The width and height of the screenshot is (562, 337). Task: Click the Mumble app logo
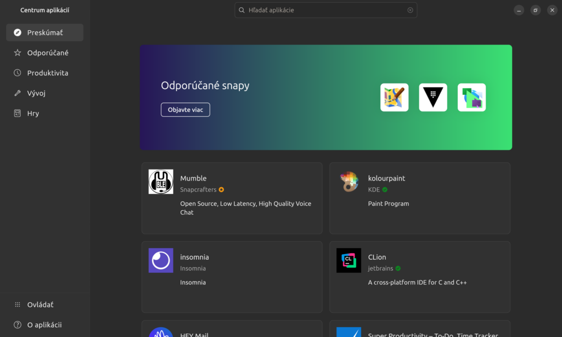point(161,182)
